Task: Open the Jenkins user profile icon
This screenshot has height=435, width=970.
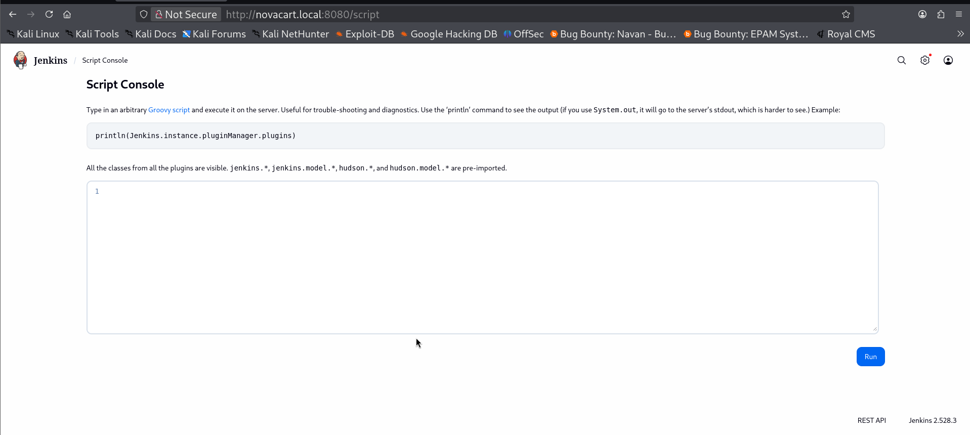Action: tap(948, 60)
